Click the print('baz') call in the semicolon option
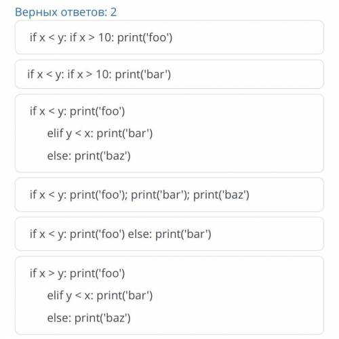 pyautogui.click(x=221, y=195)
